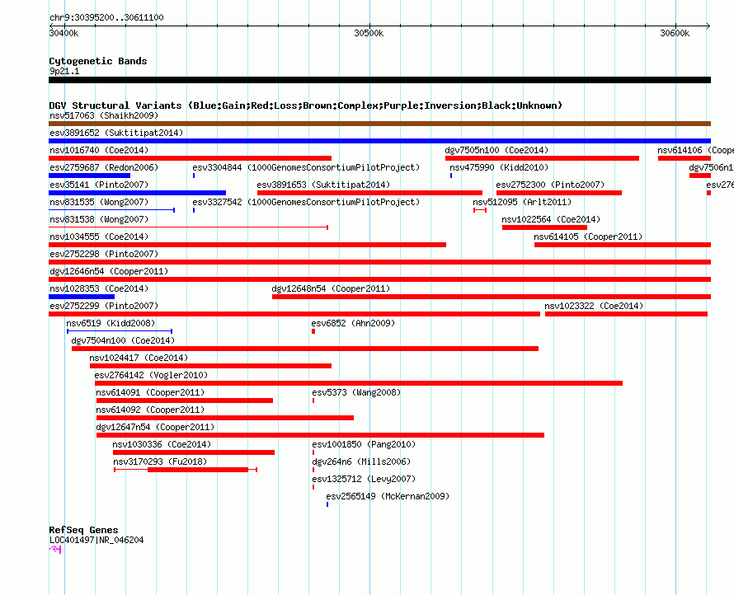This screenshot has width=734, height=595.
Task: Open esv5373 (Wang2008) variant
Action: click(356, 392)
